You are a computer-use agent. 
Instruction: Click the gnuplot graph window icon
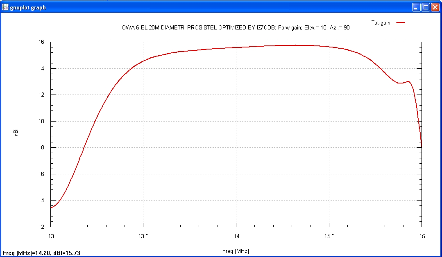point(5,7)
